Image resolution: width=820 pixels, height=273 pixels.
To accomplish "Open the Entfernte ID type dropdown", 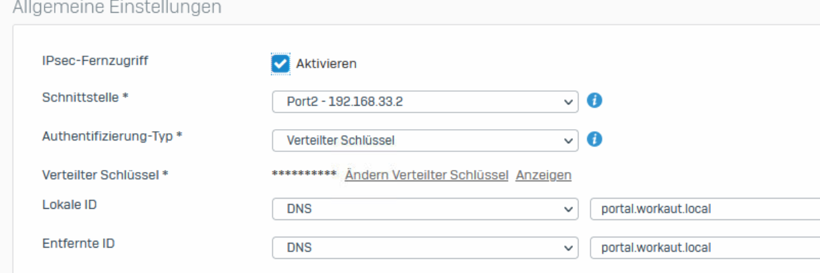I will tap(424, 248).
